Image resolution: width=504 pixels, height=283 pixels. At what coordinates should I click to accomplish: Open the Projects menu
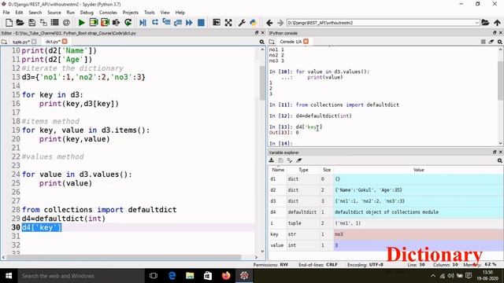[131, 13]
